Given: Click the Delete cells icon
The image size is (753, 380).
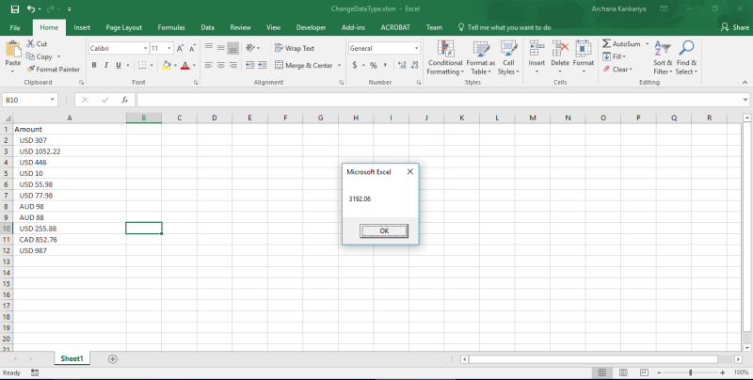Looking at the screenshot, I should tap(560, 49).
